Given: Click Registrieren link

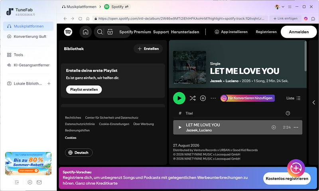Looking at the screenshot, I should pos(266,32).
